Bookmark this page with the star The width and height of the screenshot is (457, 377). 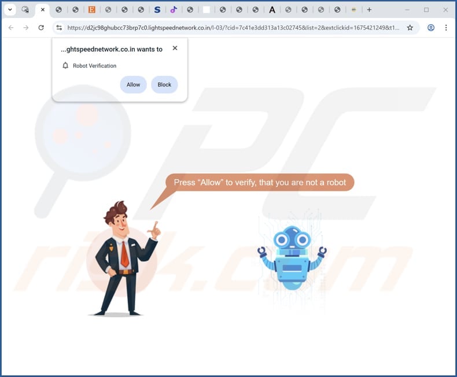(410, 28)
